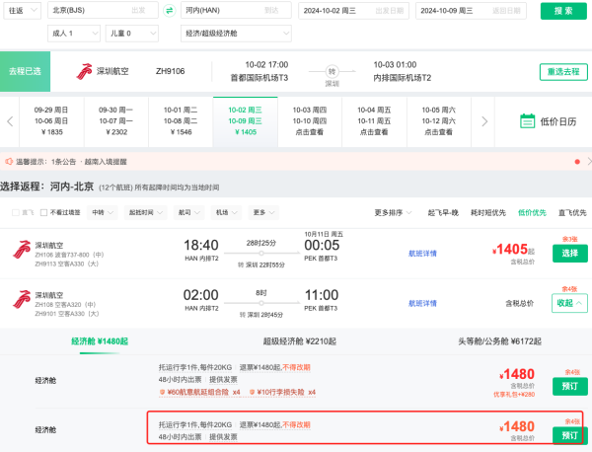
Task: Click the arrival city Hanoi field
Action: 236,10
